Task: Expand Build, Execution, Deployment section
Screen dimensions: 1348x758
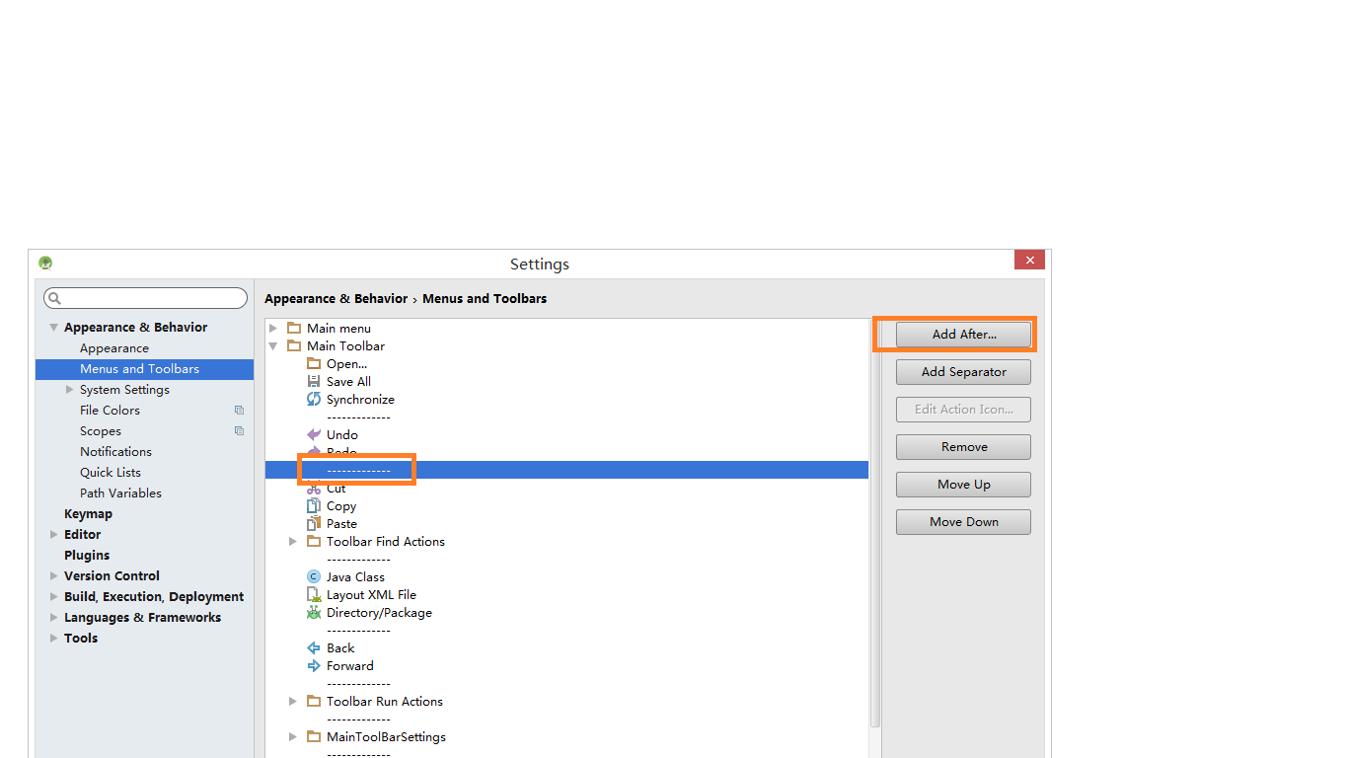Action: (54, 596)
